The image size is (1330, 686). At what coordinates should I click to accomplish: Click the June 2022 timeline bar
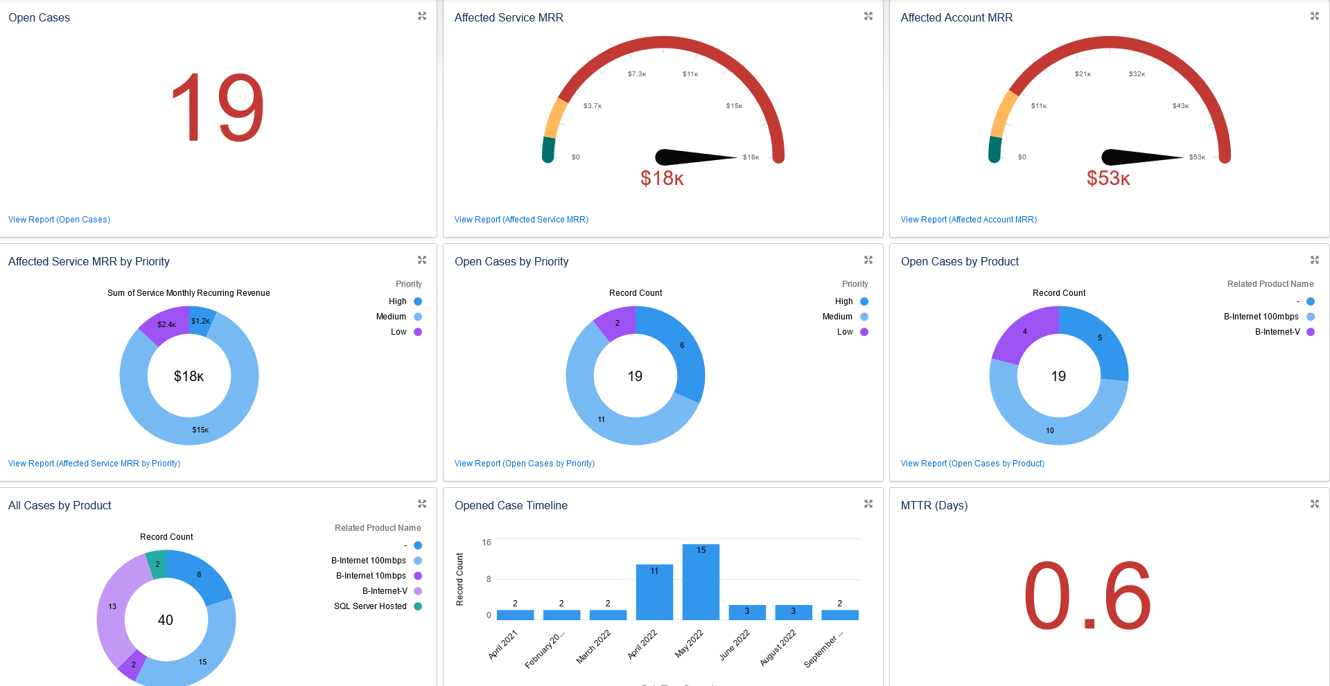point(747,613)
